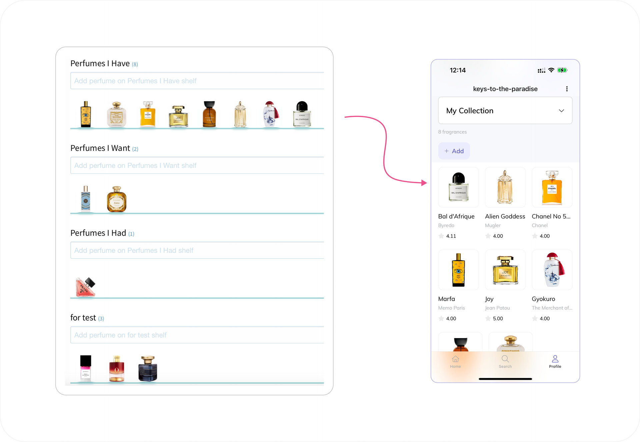Open the Chanel No 5 card
Screen dimensions: 640x442
[x=552, y=188]
